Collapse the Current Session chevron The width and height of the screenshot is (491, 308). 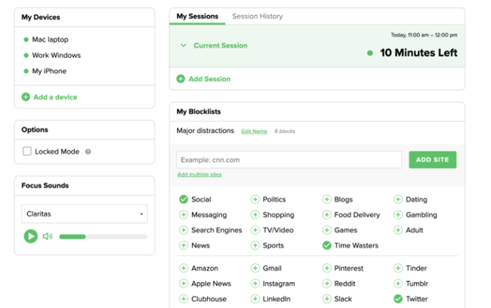pos(183,45)
